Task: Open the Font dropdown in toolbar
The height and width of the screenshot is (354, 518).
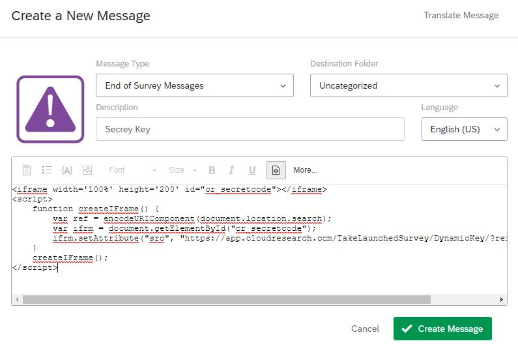Action: 132,170
